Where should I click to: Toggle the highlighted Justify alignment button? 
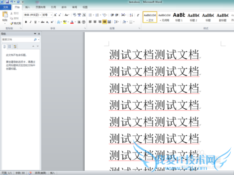click(104, 22)
